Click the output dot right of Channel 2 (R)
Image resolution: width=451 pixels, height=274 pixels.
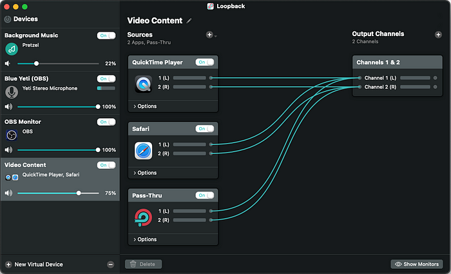click(x=435, y=87)
